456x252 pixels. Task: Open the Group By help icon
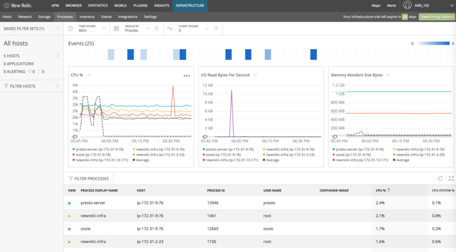pyautogui.click(x=156, y=29)
